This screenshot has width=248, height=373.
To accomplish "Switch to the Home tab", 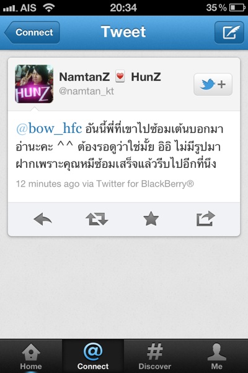I will pos(31,356).
